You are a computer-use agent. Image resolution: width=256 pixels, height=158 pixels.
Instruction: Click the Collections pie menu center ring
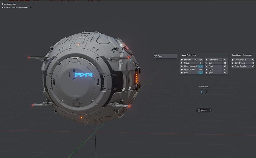[x=203, y=92]
